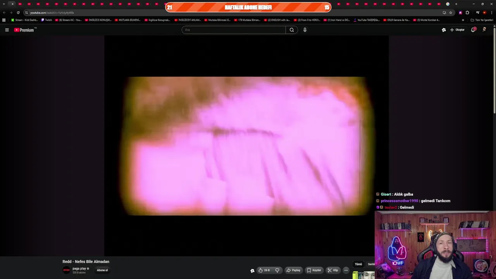Expand the hidden bookmarks chevron
Viewport: 496px width, 279px height.
pyautogui.click(x=463, y=20)
